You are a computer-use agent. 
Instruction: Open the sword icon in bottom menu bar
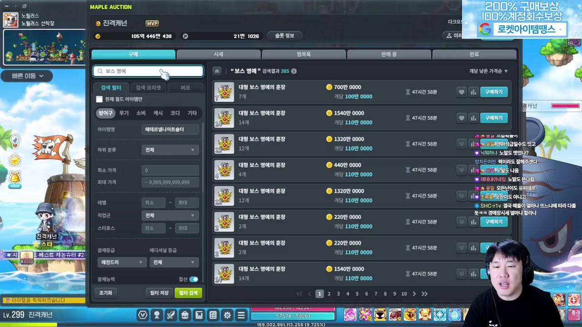click(171, 315)
